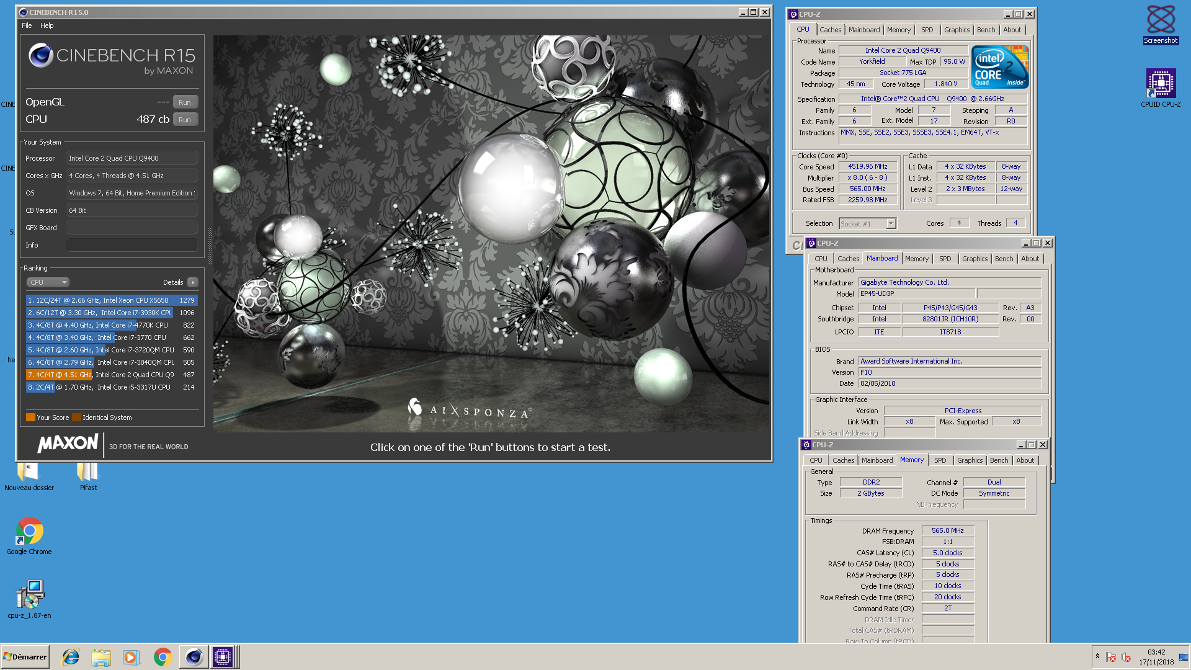The image size is (1191, 670).
Task: Open Internet Explorer in the taskbar
Action: coord(71,657)
